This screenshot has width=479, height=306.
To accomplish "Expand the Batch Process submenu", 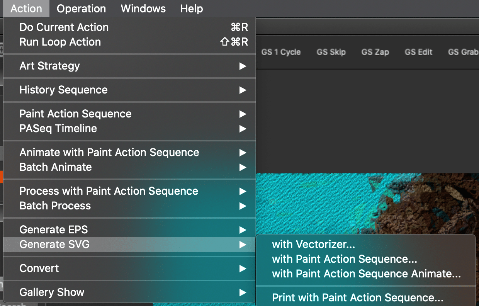I will [x=129, y=206].
